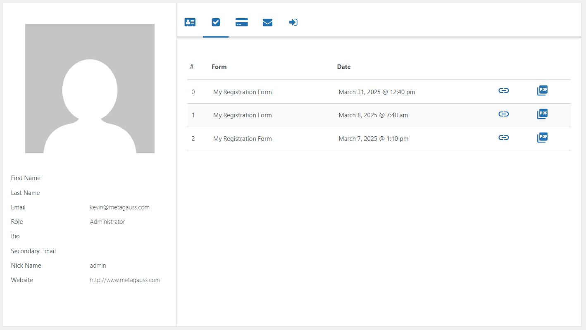Click the Administrator role value
The image size is (586, 330).
tap(107, 222)
